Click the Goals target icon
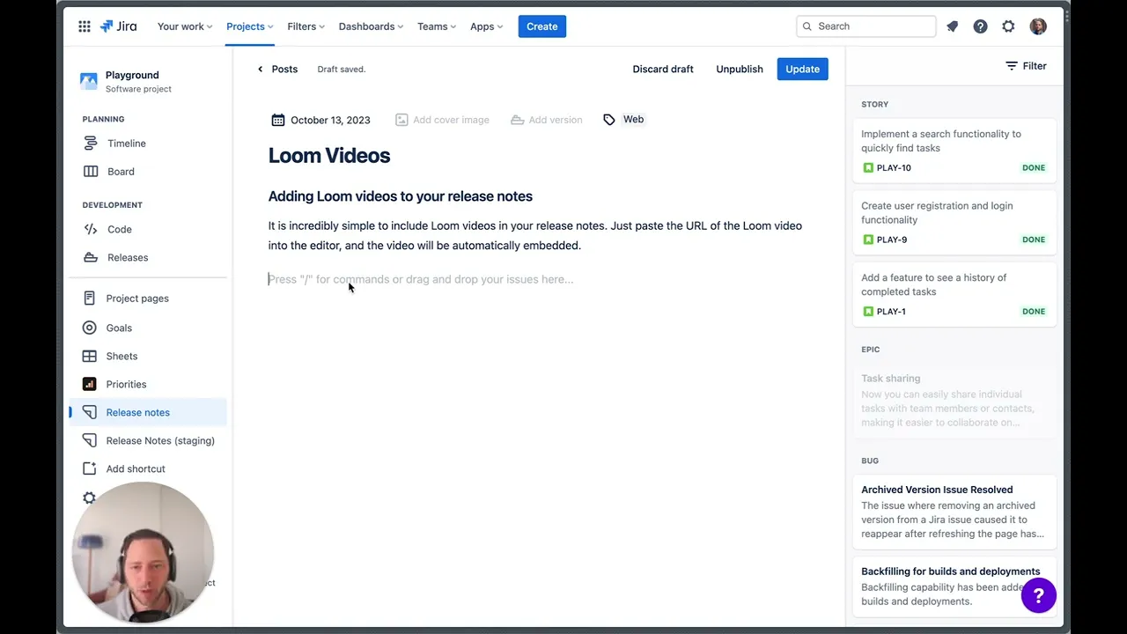The image size is (1127, 634). 89,328
